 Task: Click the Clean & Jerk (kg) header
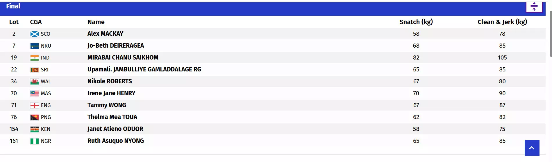point(502,22)
